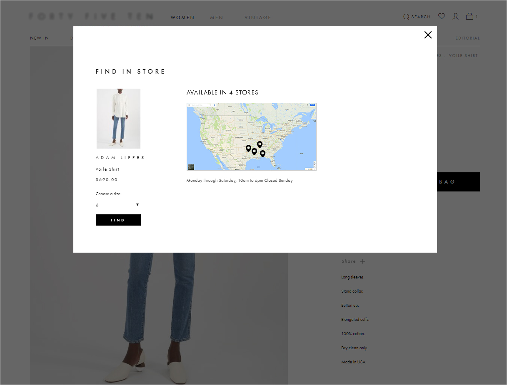Expand the Share plus icon
This screenshot has width=507, height=385.
362,261
